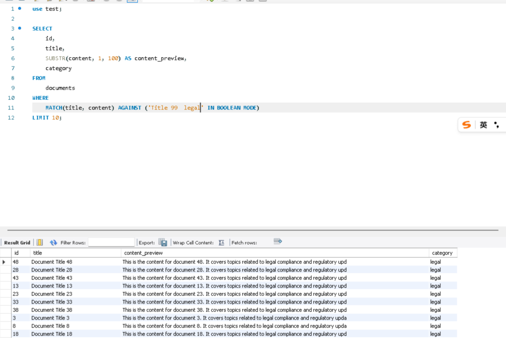Click the title column header

click(x=37, y=253)
